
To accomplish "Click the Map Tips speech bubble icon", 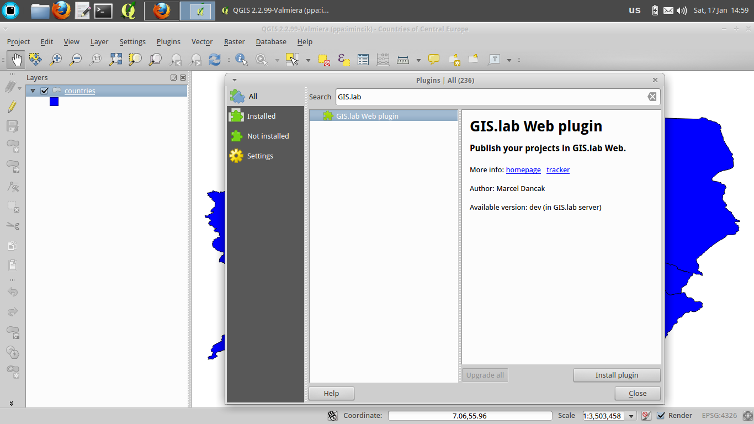I will tap(434, 59).
